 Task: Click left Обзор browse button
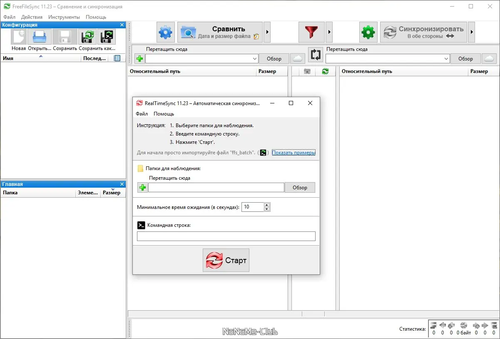click(274, 59)
